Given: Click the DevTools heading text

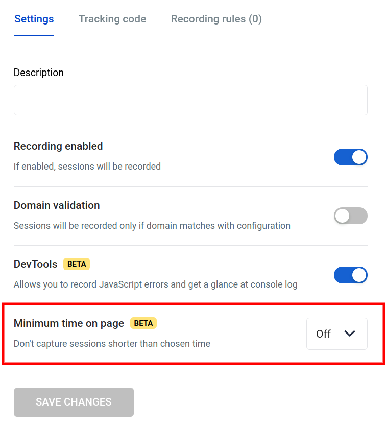Looking at the screenshot, I should click(x=35, y=265).
